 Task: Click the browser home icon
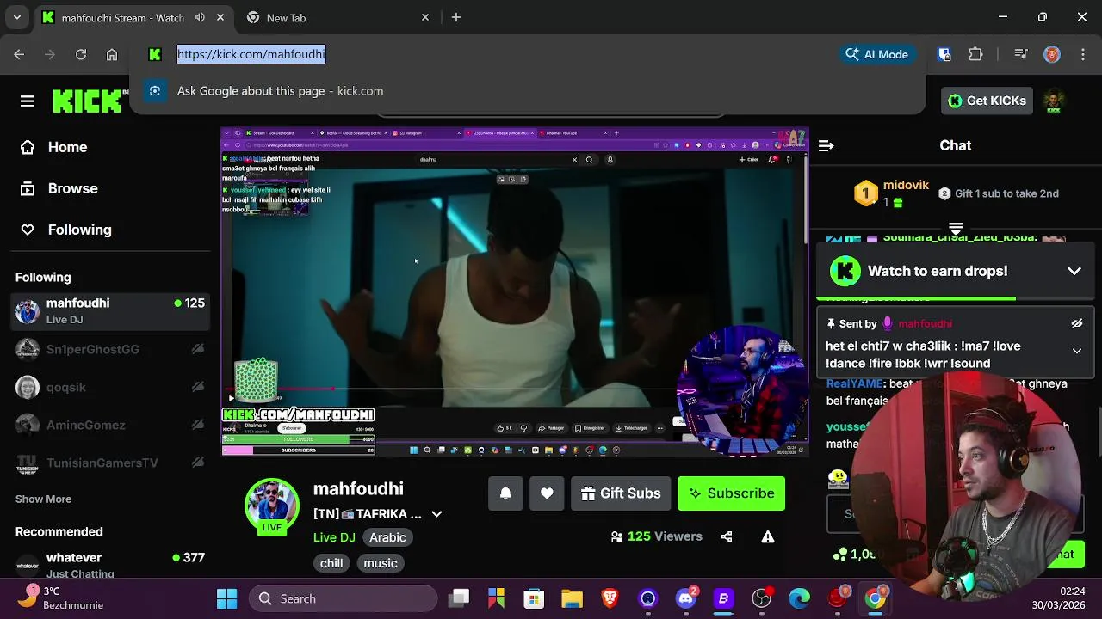(x=112, y=54)
